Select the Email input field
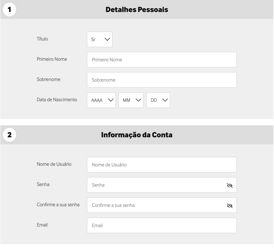Viewport: 274px width, 248px height. 162,226
